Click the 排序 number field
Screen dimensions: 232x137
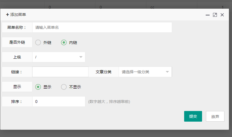click(59, 101)
